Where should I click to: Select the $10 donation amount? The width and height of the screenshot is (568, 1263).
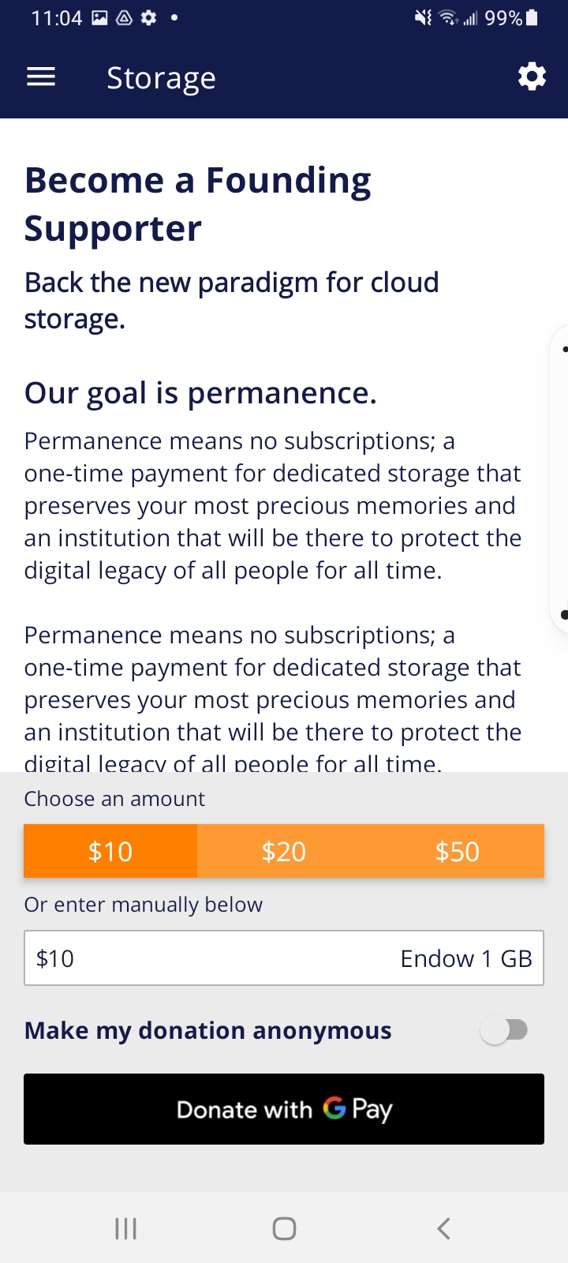coord(110,851)
